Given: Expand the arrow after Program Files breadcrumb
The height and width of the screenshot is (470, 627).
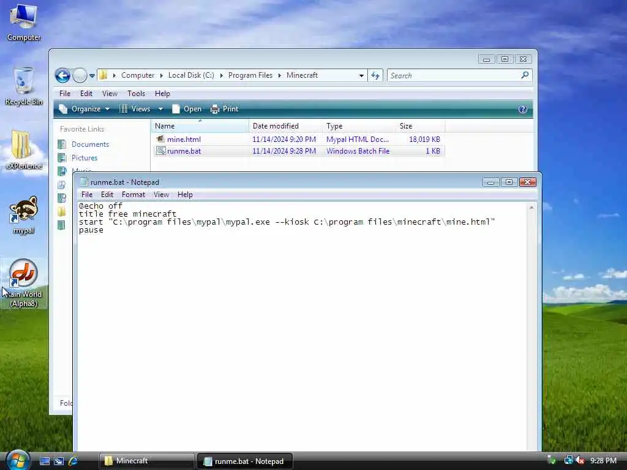Looking at the screenshot, I should 279,75.
